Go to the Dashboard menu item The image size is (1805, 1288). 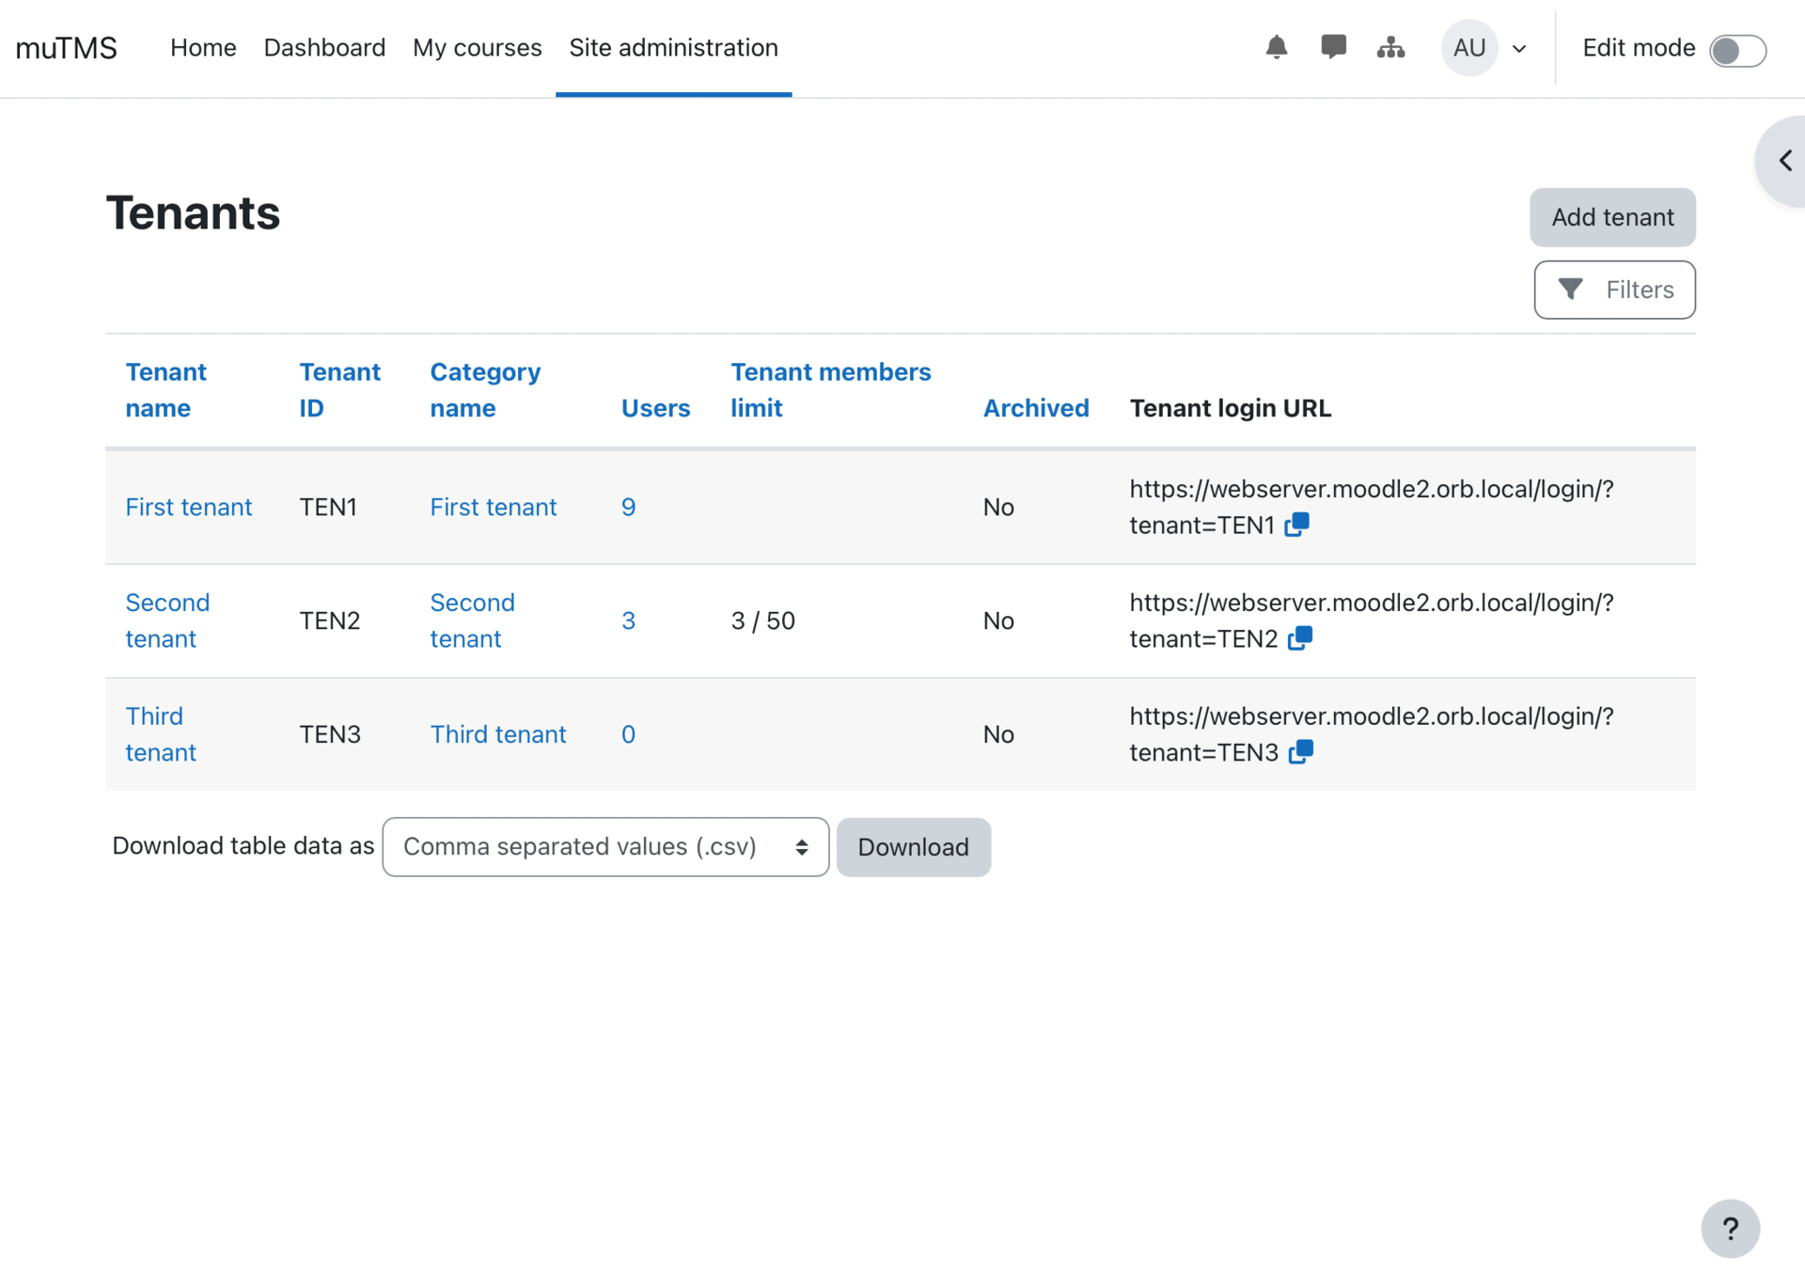tap(324, 48)
